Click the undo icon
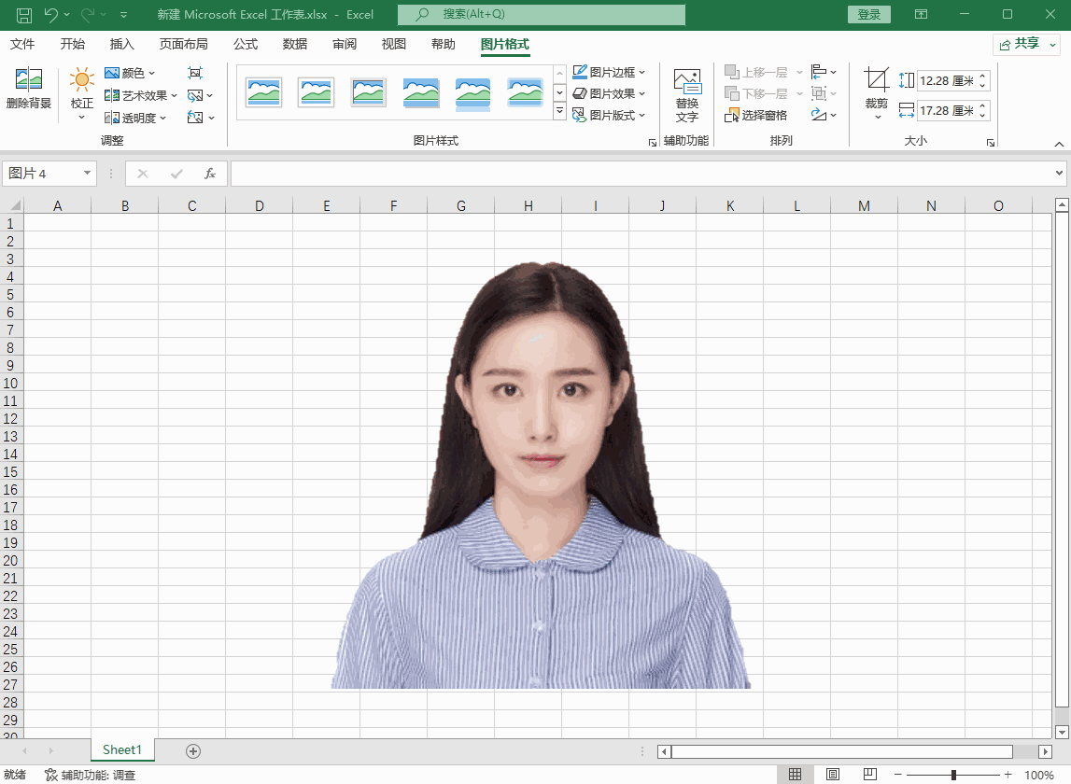 click(51, 14)
